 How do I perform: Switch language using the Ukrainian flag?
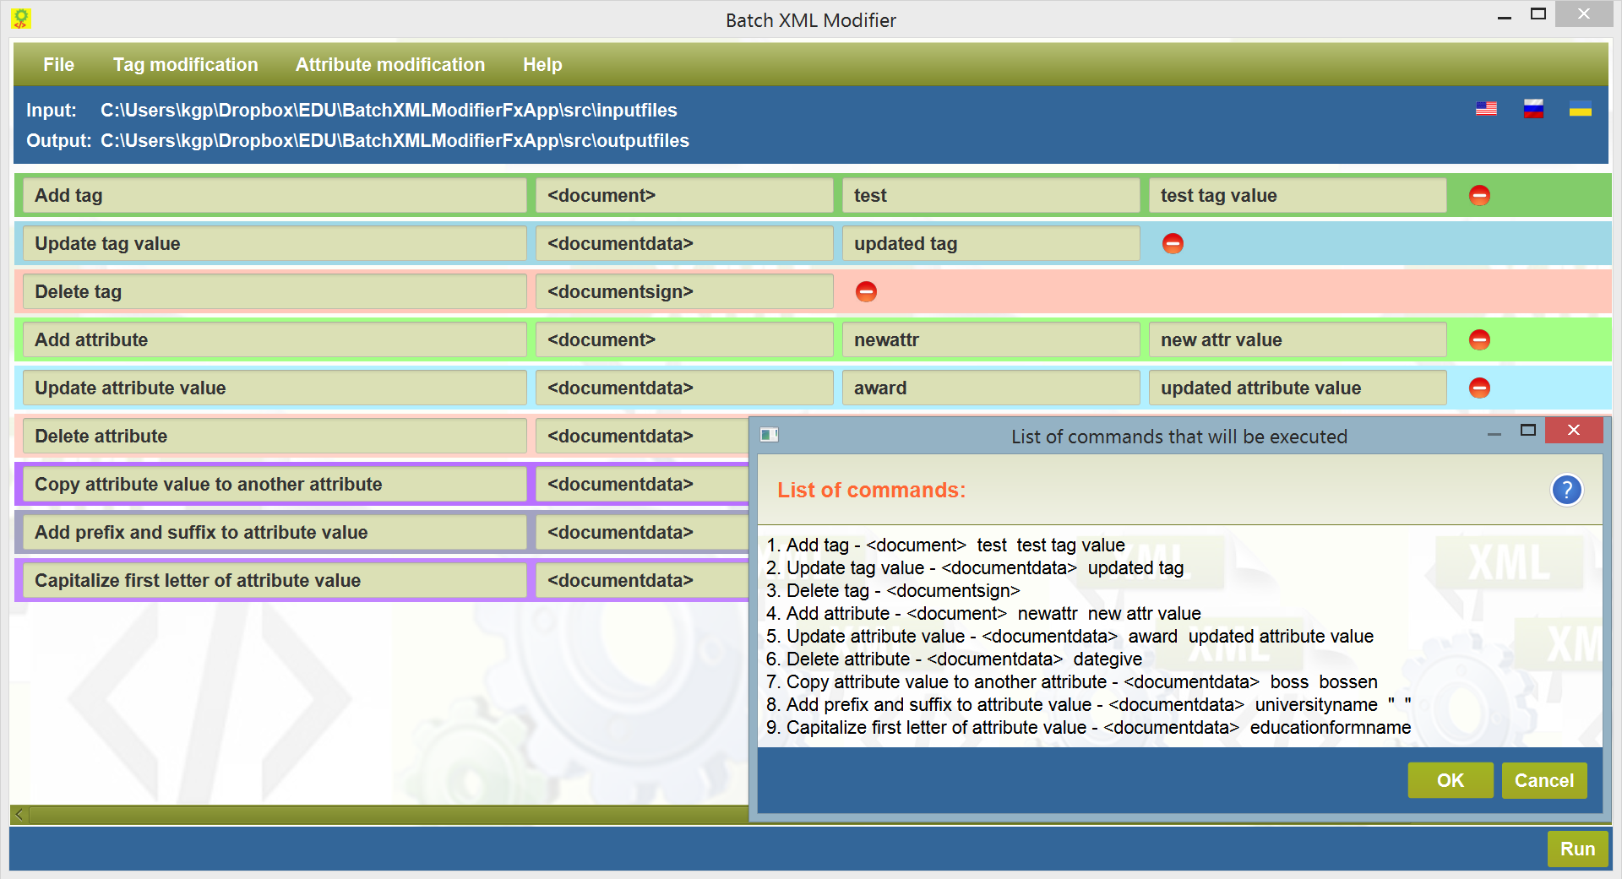click(x=1580, y=109)
